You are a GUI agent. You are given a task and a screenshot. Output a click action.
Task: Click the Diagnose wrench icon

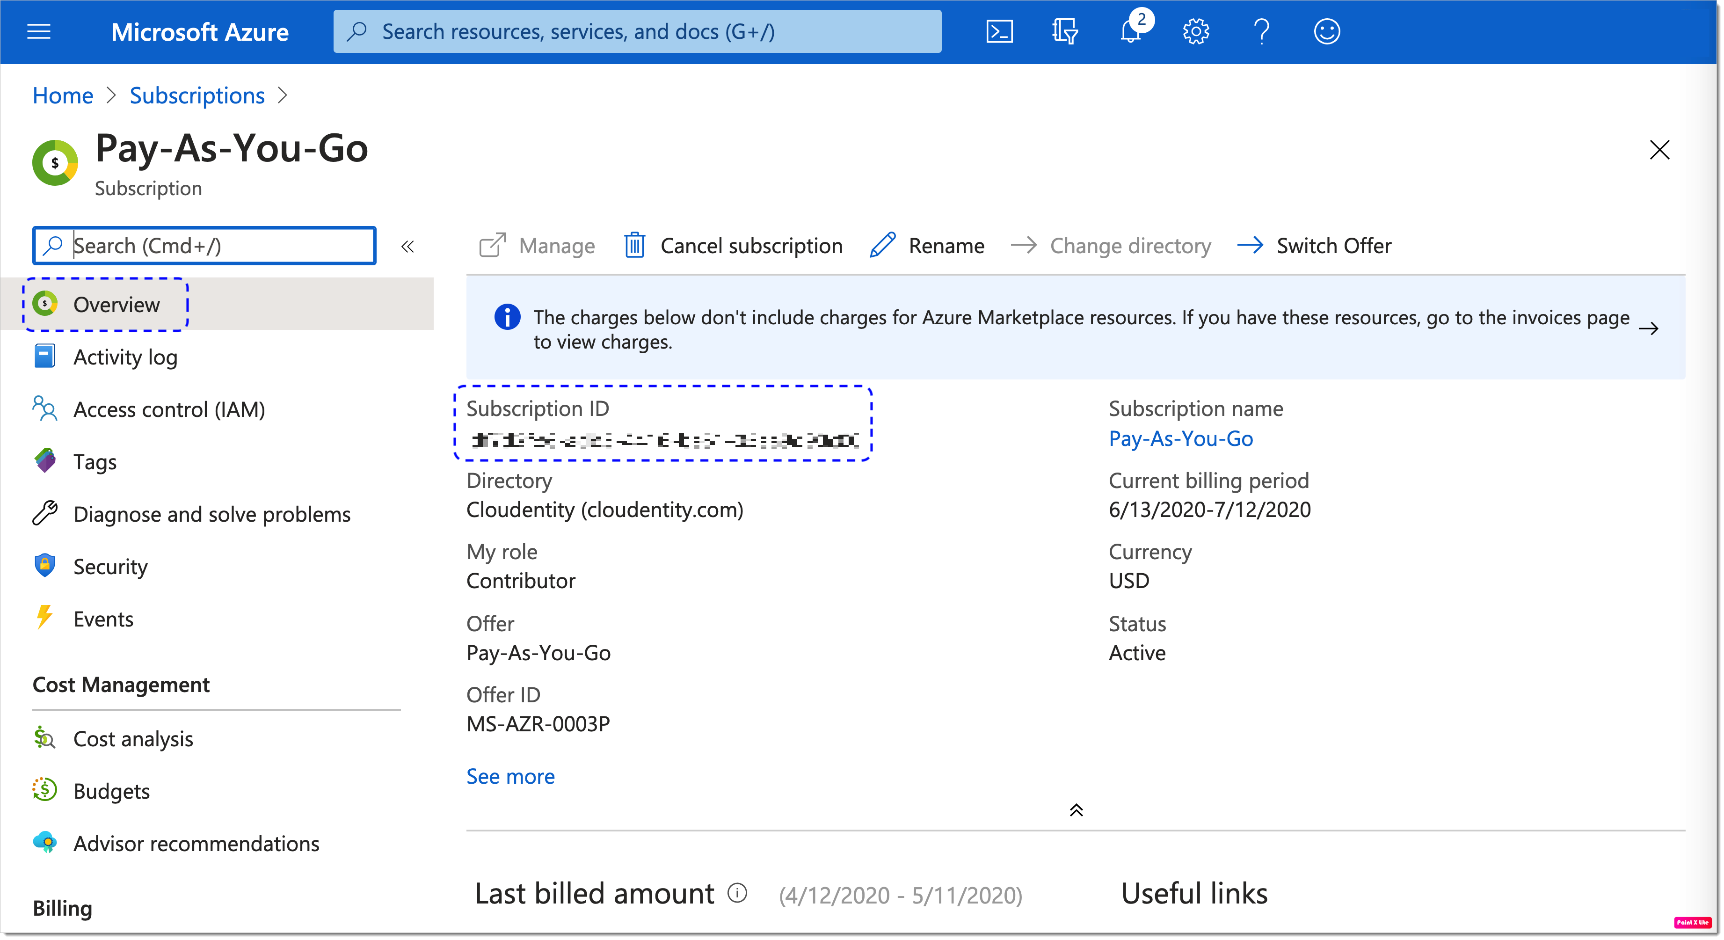coord(45,514)
